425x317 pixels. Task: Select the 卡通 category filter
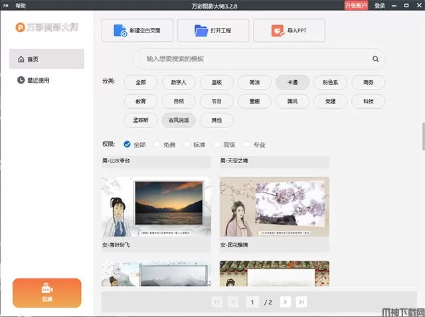pos(292,82)
